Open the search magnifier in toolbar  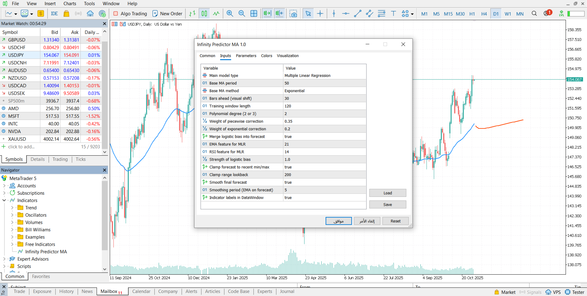pyautogui.click(x=534, y=14)
